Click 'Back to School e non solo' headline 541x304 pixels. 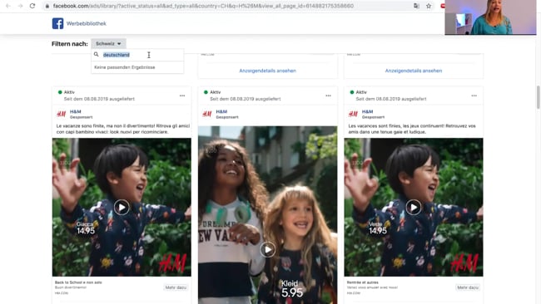pos(78,282)
